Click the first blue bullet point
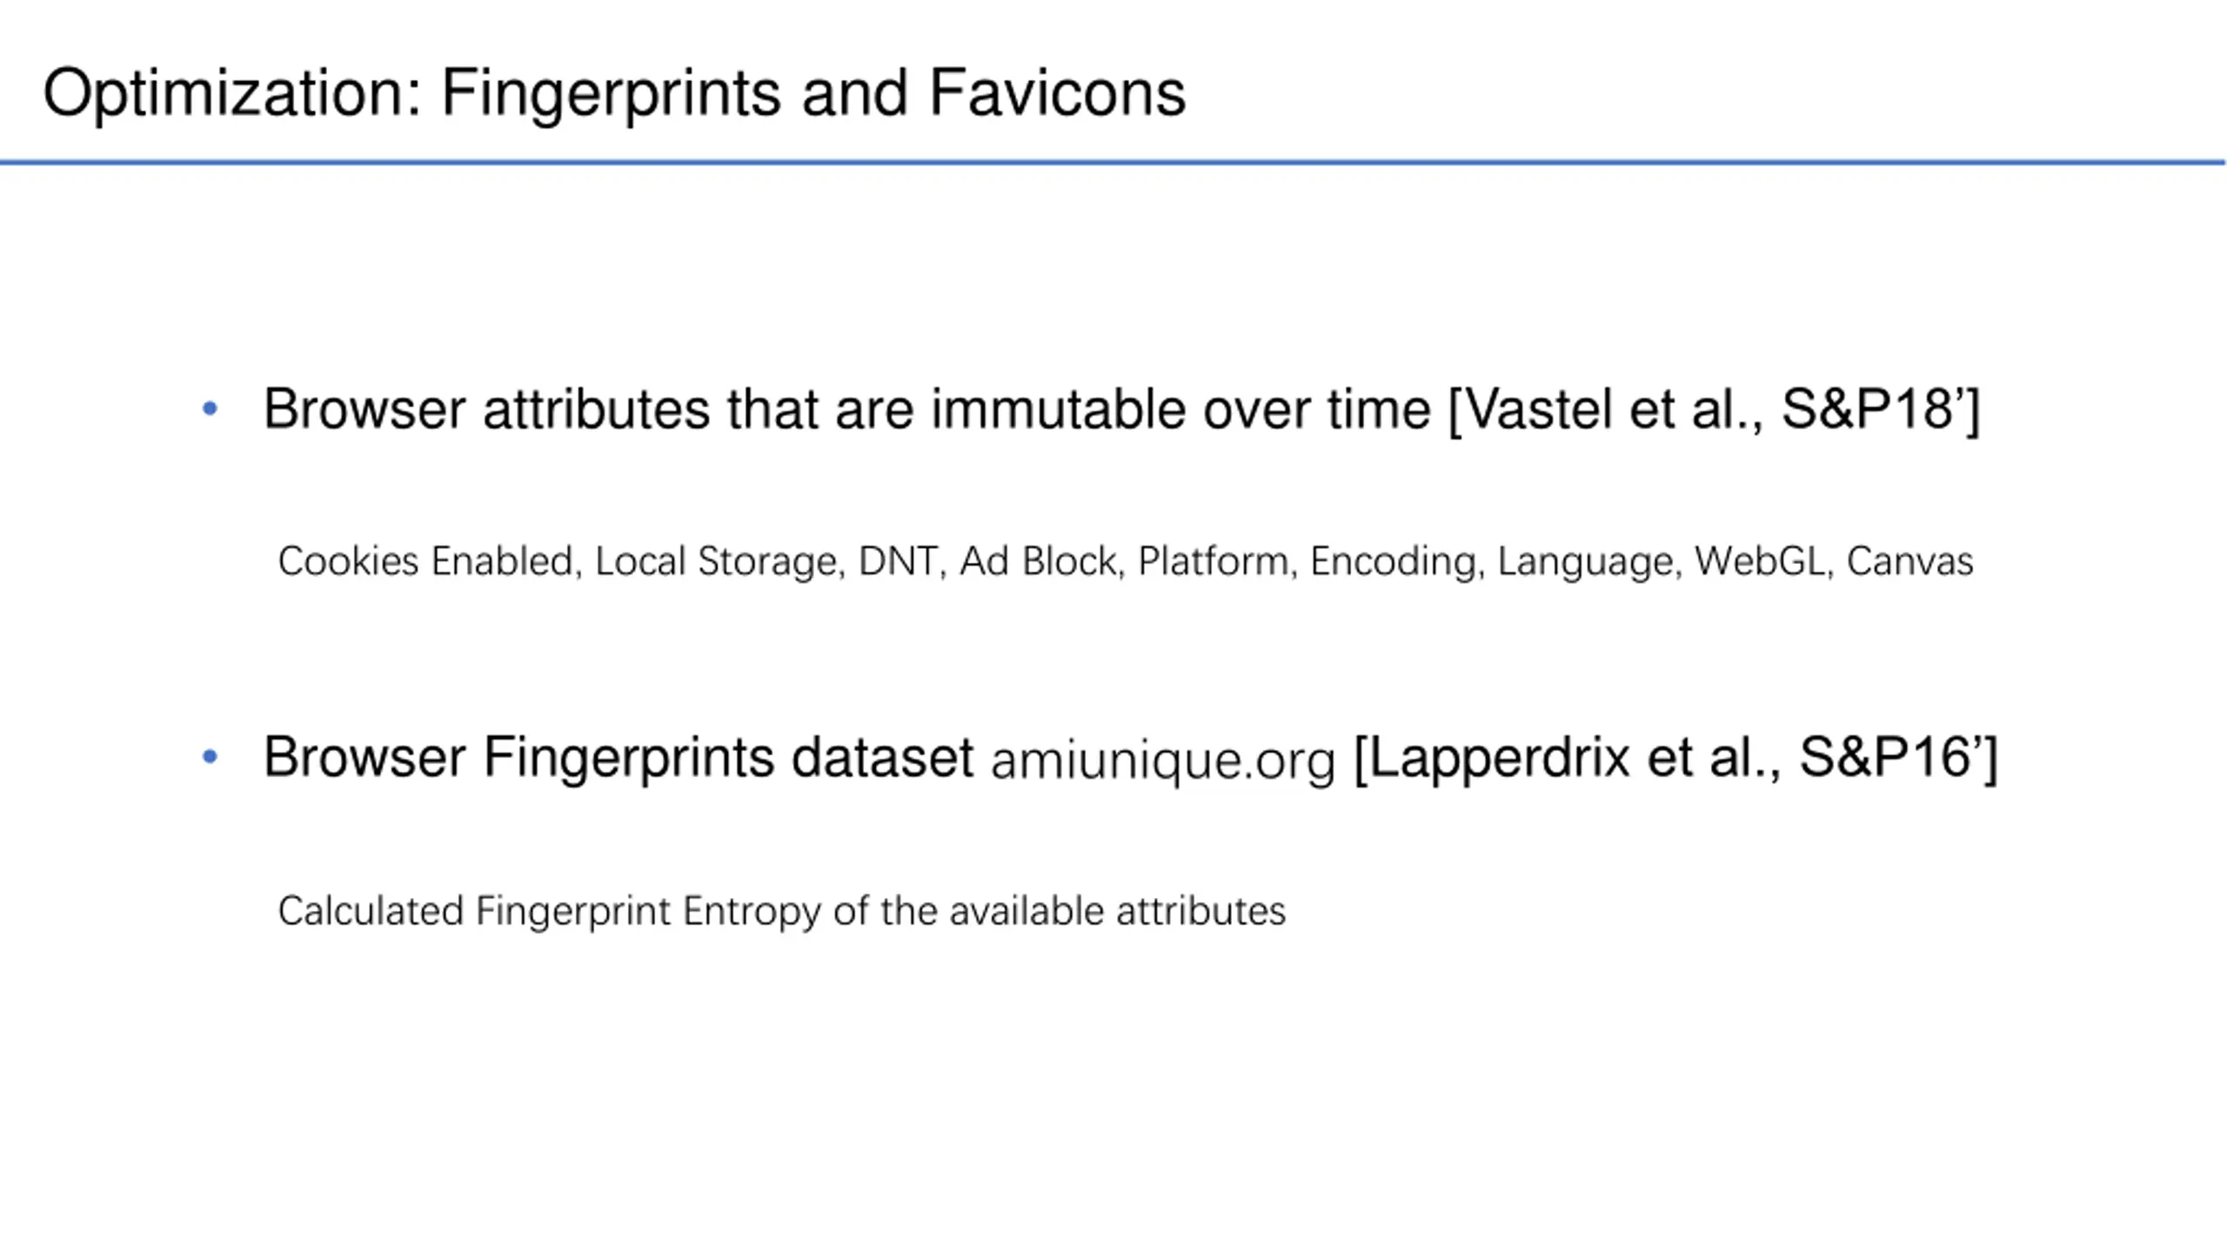Viewport: 2227px width, 1253px height. 210,408
